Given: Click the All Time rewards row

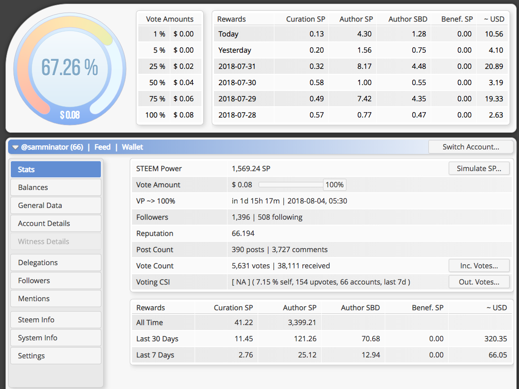Looking at the screenshot, I should (321, 322).
